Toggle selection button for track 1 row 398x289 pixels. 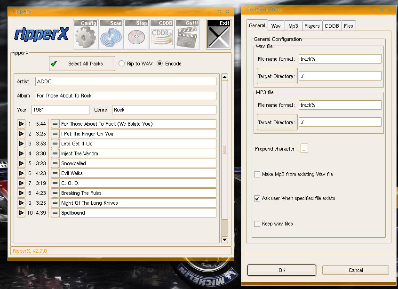(x=55, y=124)
